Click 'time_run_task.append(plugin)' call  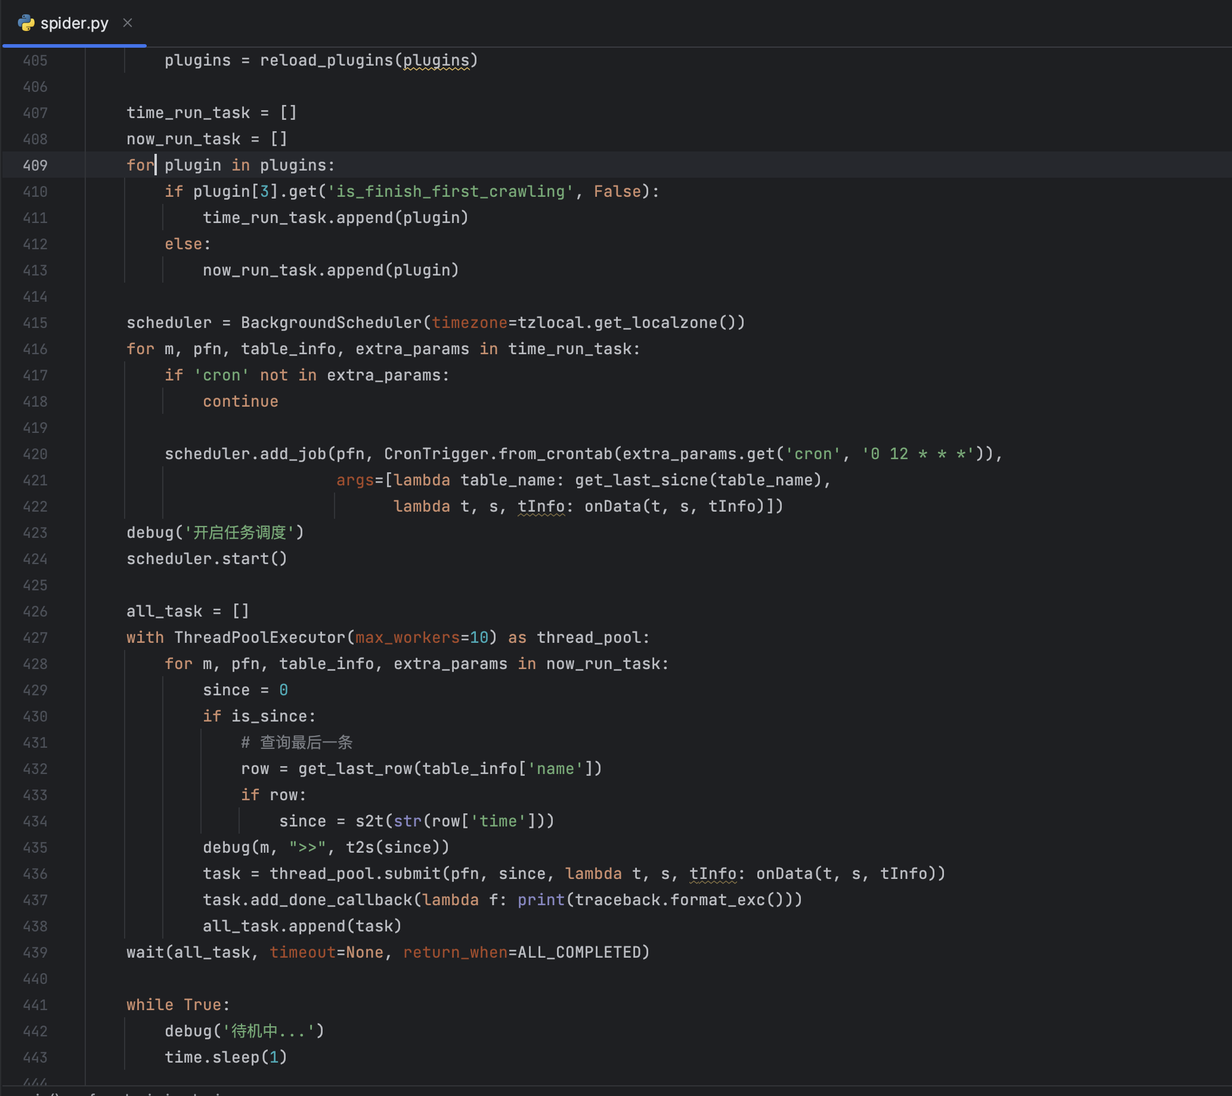click(x=336, y=218)
